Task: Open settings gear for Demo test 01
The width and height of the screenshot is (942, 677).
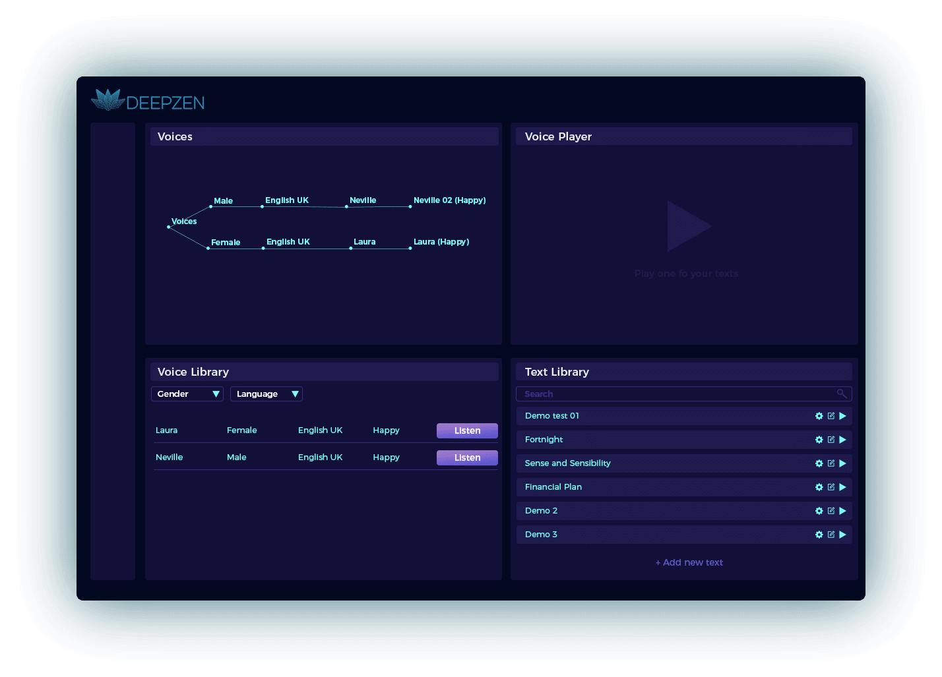Action: [819, 416]
